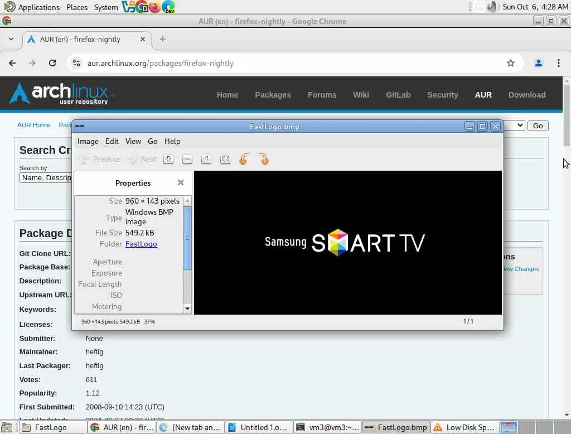
Task: Open Download on the Arch Linux navbar
Action: [527, 95]
